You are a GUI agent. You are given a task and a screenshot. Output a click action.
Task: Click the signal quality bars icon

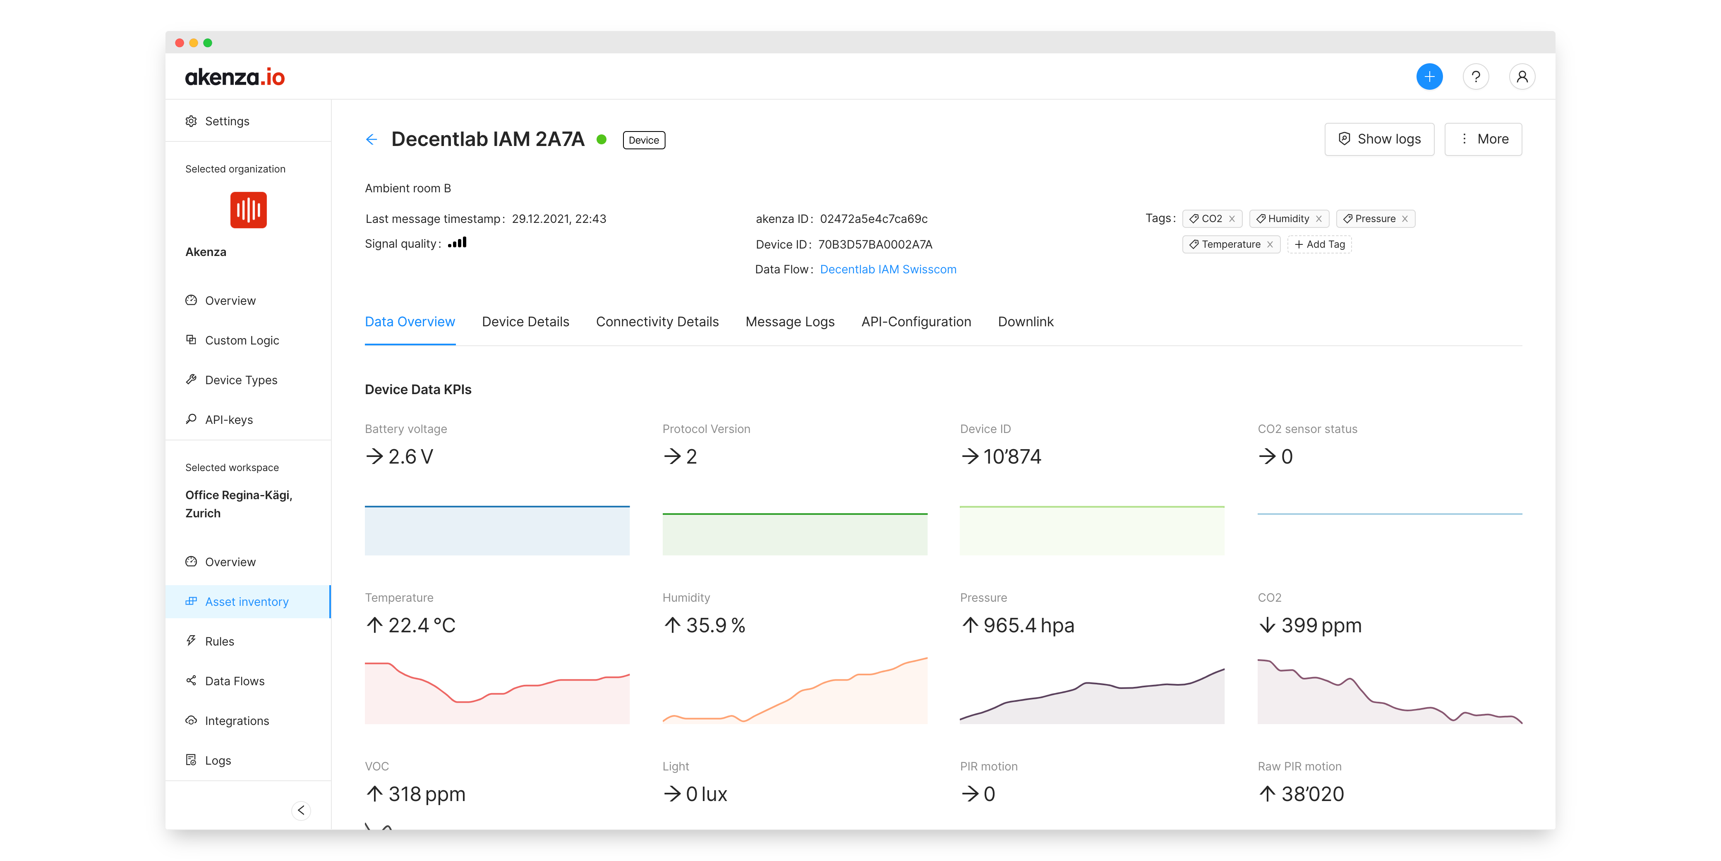(457, 242)
